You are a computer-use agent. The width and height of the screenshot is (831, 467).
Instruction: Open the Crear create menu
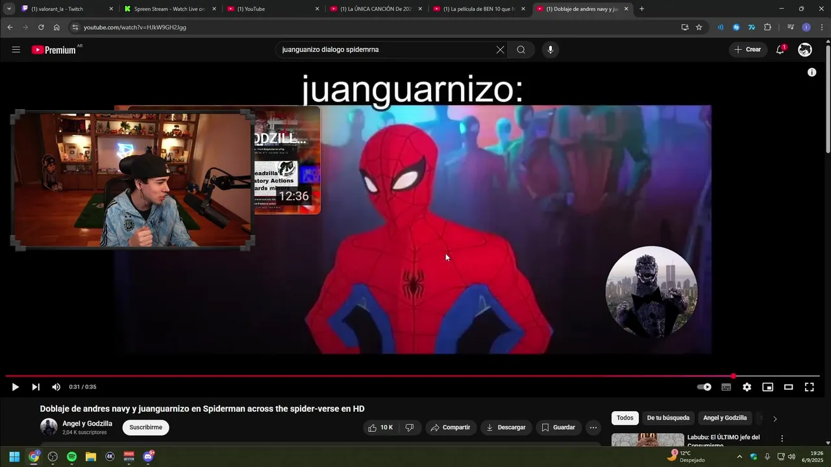747,50
